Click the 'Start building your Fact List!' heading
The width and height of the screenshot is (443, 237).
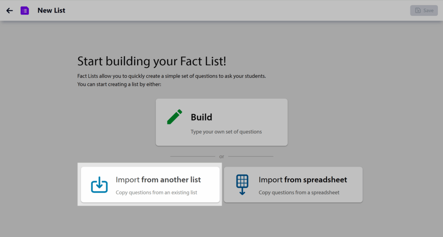(x=152, y=61)
